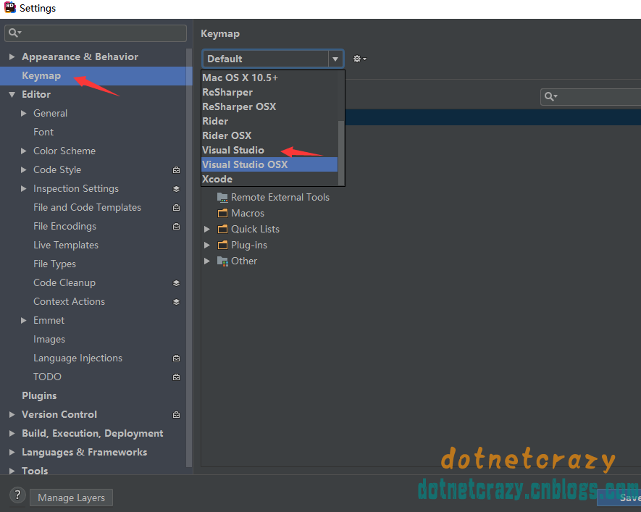
Task: Expand the Version Control section
Action: pos(12,414)
